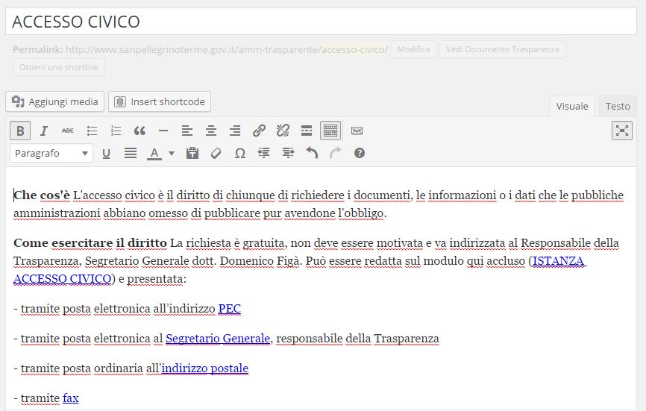Image resolution: width=646 pixels, height=411 pixels.
Task: Apply italic formatting
Action: (44, 131)
